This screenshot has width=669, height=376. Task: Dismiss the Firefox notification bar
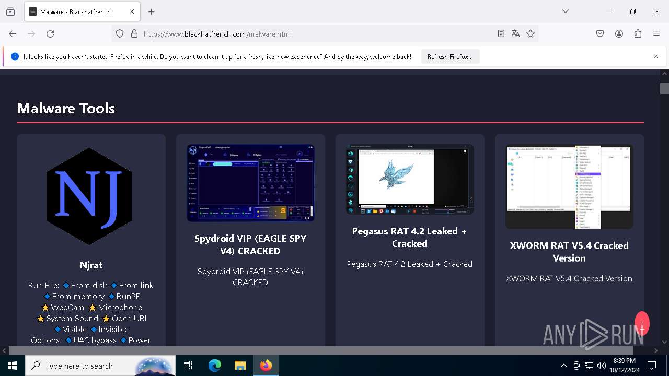[656, 56]
